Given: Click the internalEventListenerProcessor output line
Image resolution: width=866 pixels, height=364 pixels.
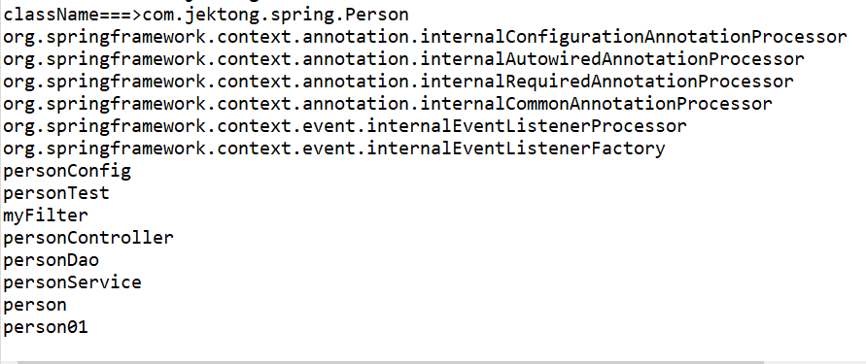Looking at the screenshot, I should point(345,126).
